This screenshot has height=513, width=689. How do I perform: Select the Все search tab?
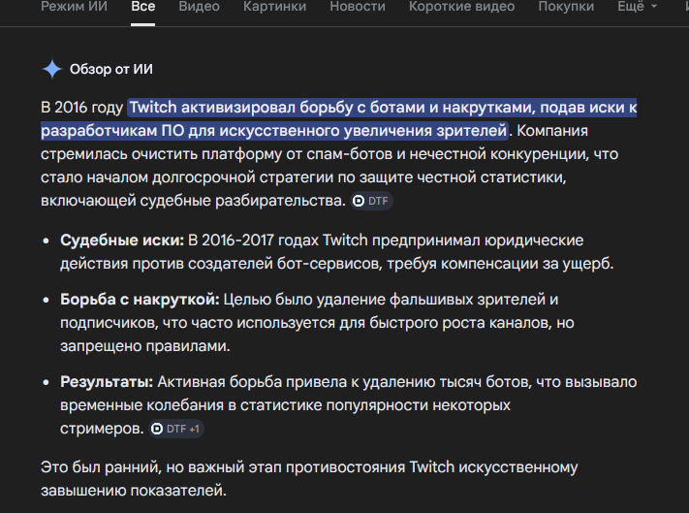point(142,7)
